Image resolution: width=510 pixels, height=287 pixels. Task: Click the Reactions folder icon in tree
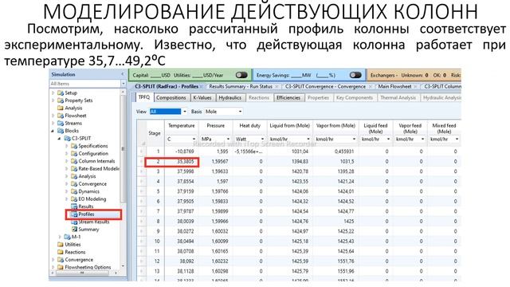[x=61, y=252]
